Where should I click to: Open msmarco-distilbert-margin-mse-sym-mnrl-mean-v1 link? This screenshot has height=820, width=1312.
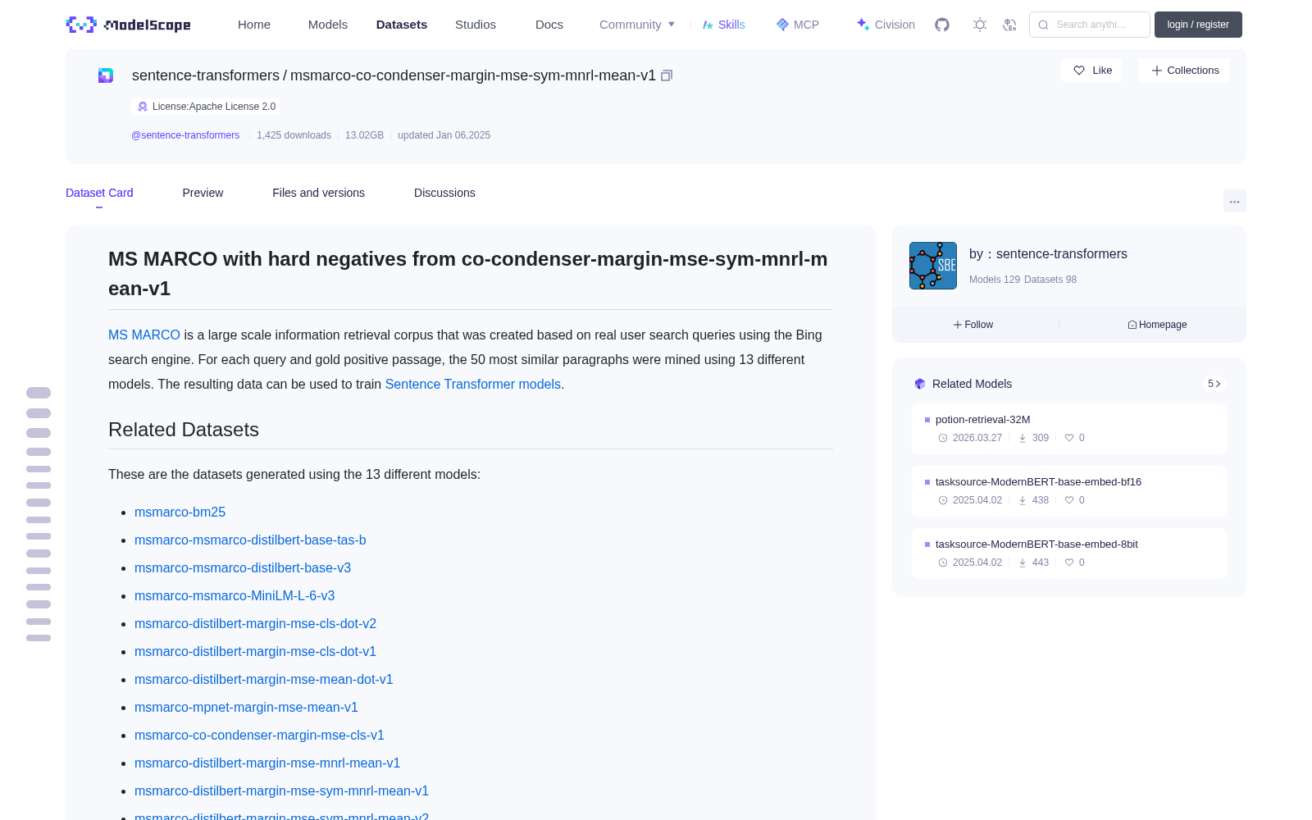coord(281,790)
